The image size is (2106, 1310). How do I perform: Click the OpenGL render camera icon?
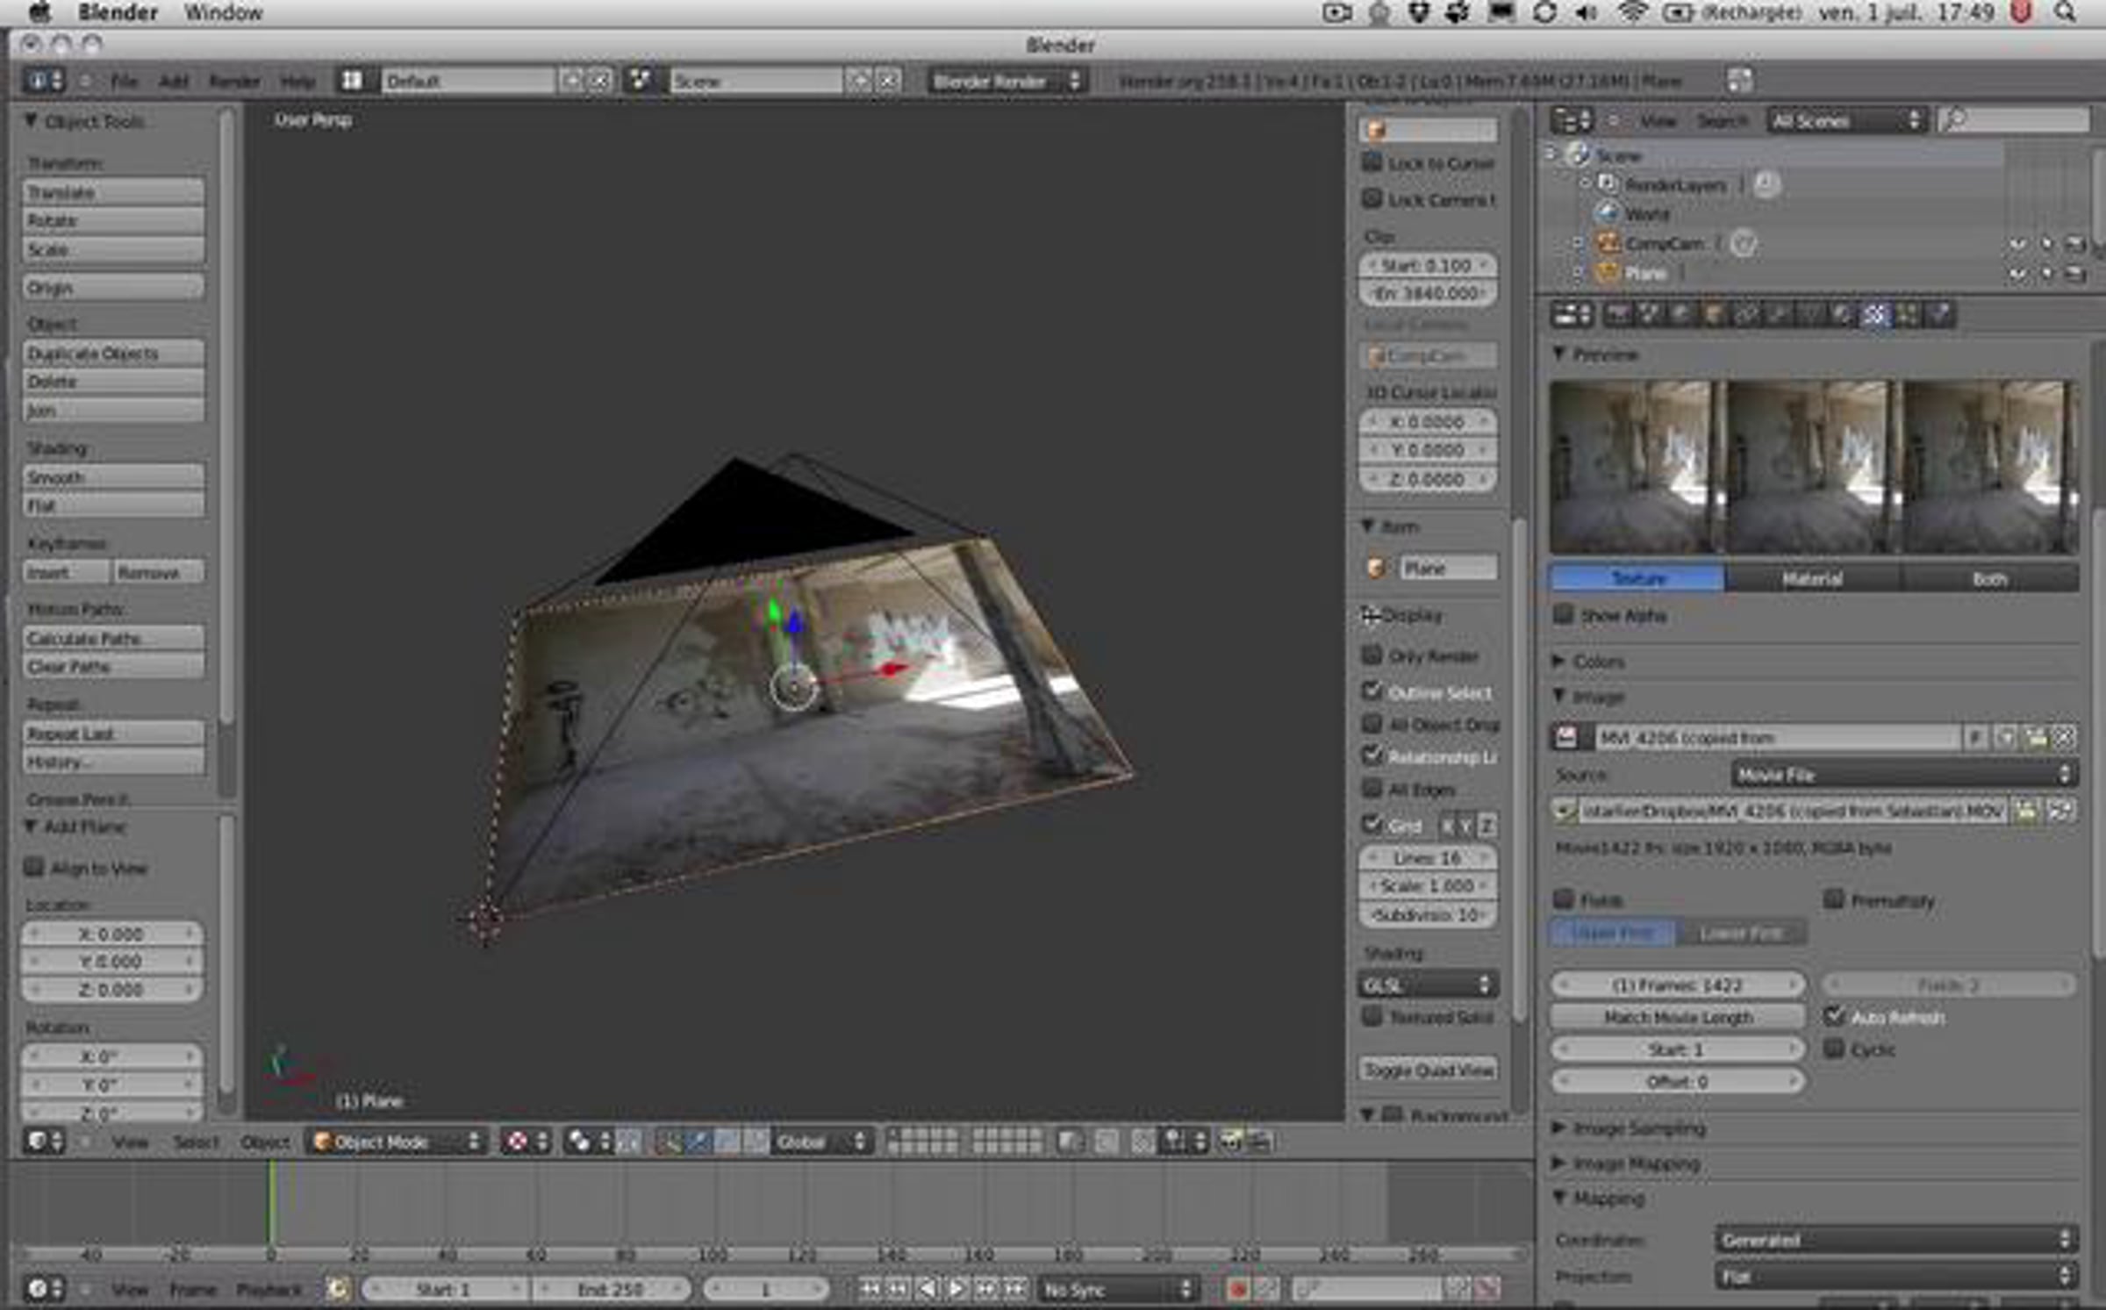click(x=1232, y=1142)
